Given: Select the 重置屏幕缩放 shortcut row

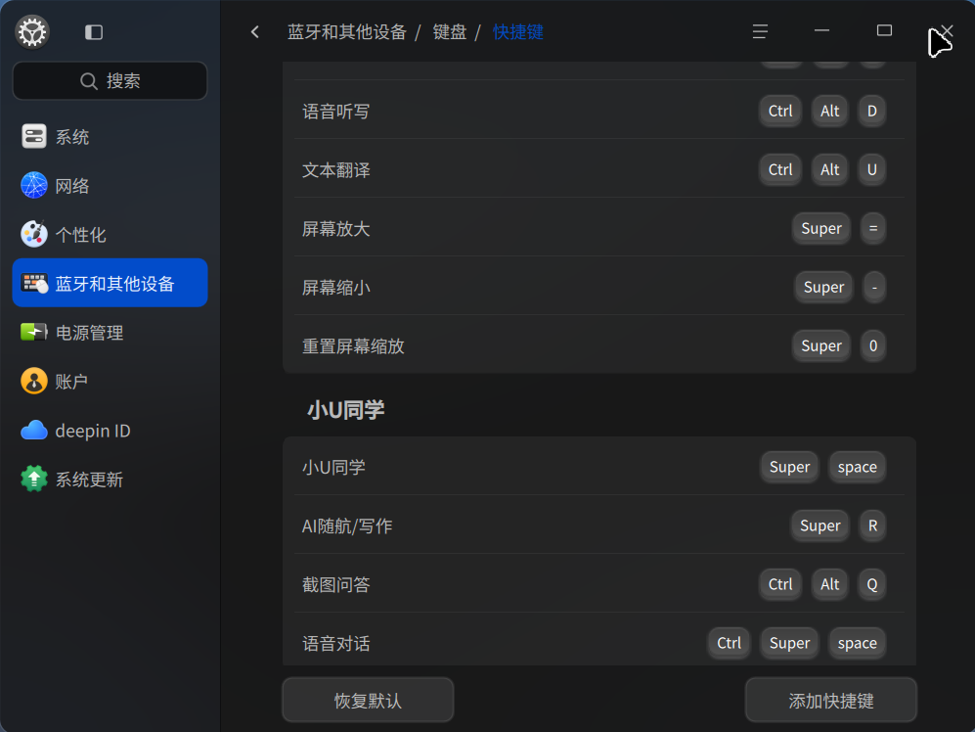Looking at the screenshot, I should (x=599, y=345).
